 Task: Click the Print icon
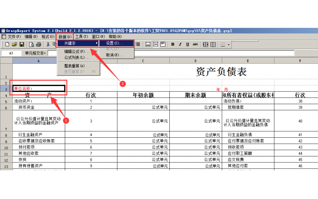[x=39, y=44]
